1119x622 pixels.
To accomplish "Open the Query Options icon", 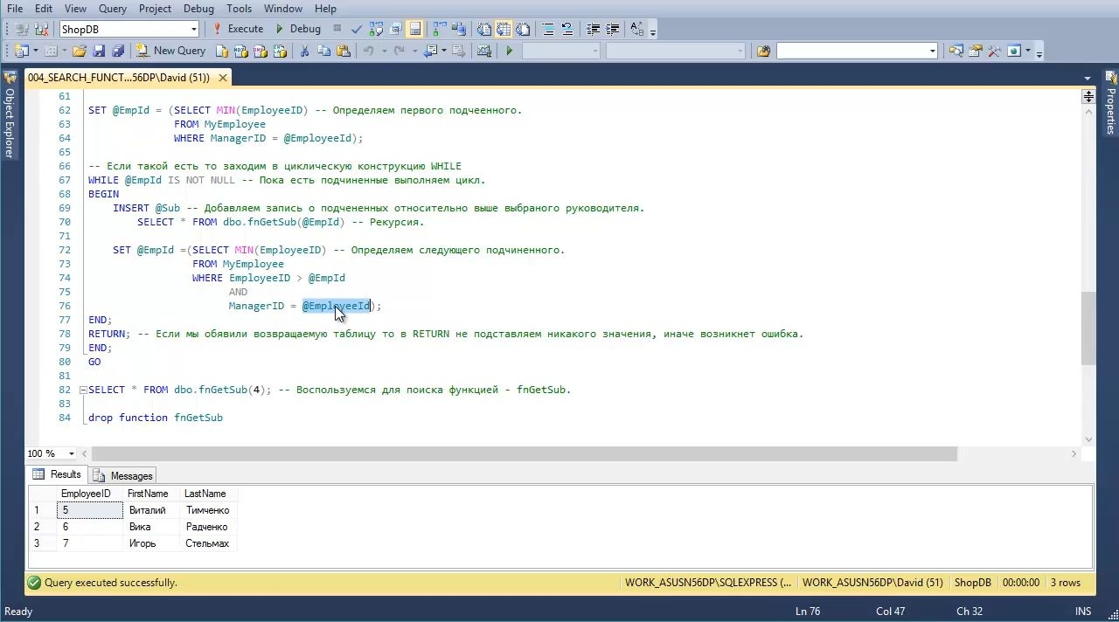I will pos(396,29).
